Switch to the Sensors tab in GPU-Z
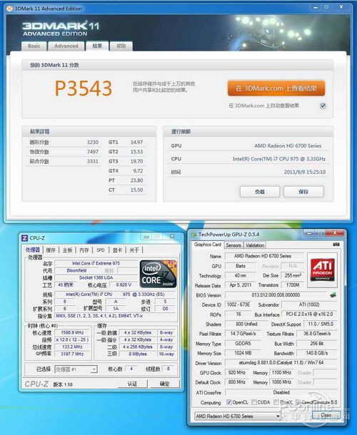This screenshot has width=357, height=435. 233,245
